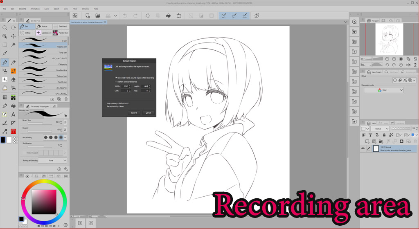Image resolution: width=419 pixels, height=229 pixels.
Task: Uncheck Show red frame around region
Action: coord(116,78)
